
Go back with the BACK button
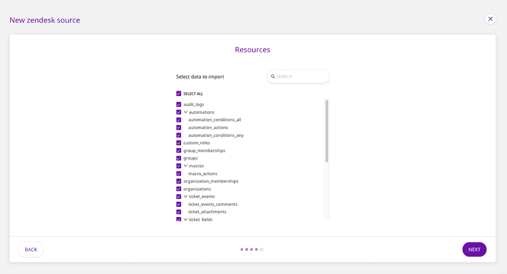click(x=31, y=249)
